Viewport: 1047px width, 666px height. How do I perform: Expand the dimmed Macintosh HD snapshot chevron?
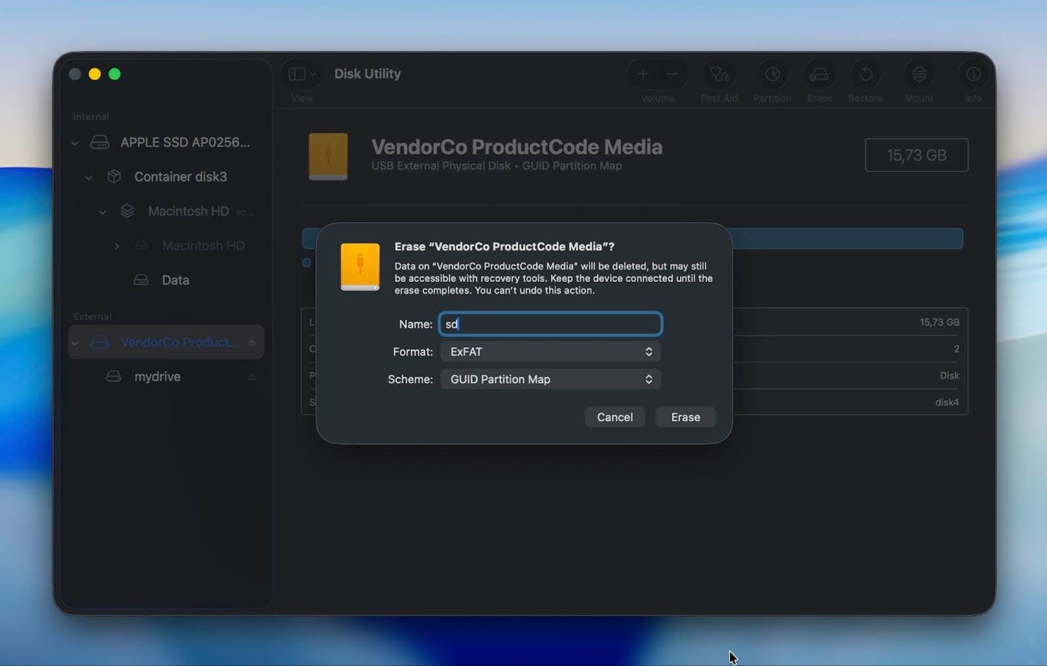[x=117, y=246]
